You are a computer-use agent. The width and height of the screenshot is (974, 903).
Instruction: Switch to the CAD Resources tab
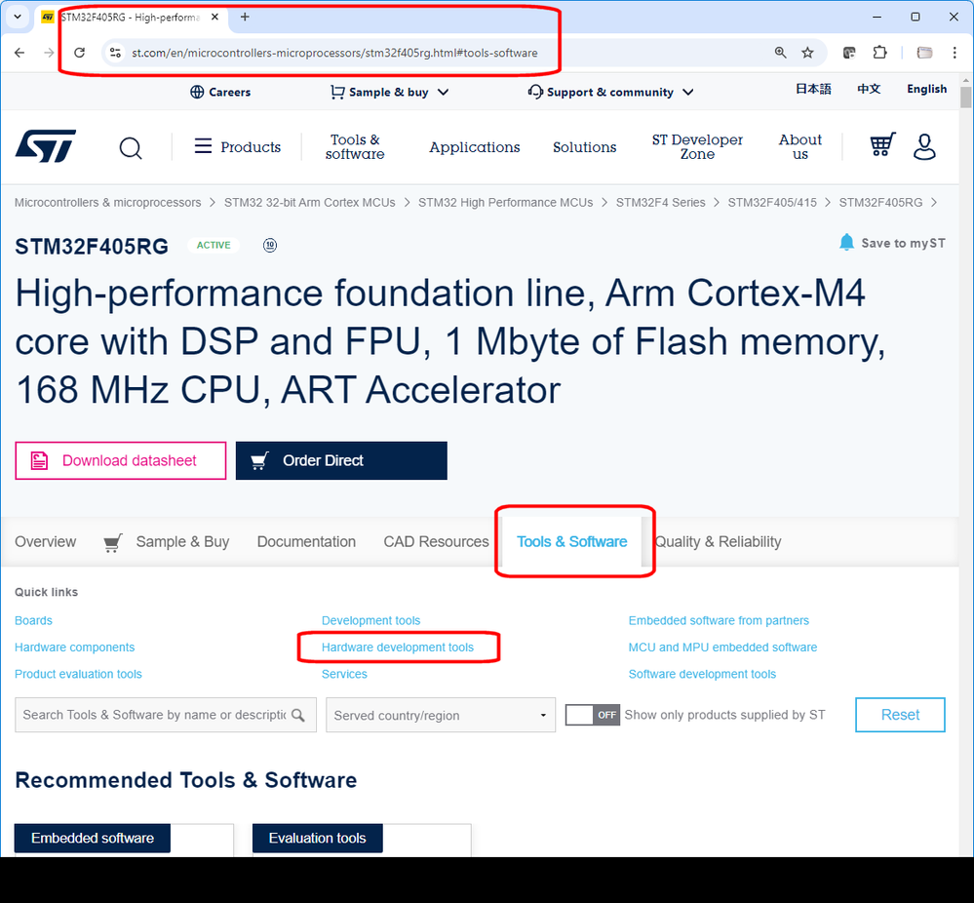pos(436,542)
